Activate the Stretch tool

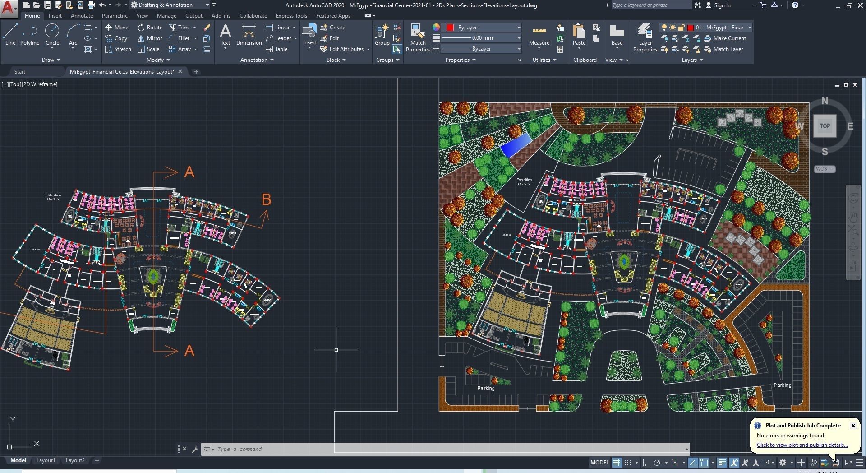pos(118,49)
